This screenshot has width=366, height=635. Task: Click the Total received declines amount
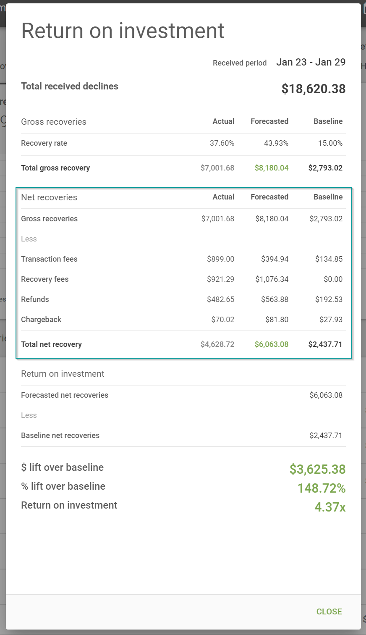313,89
